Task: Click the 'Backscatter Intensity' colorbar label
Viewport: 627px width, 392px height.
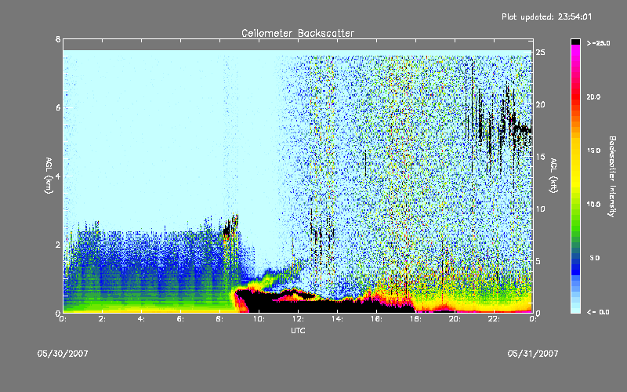Action: pos(612,176)
